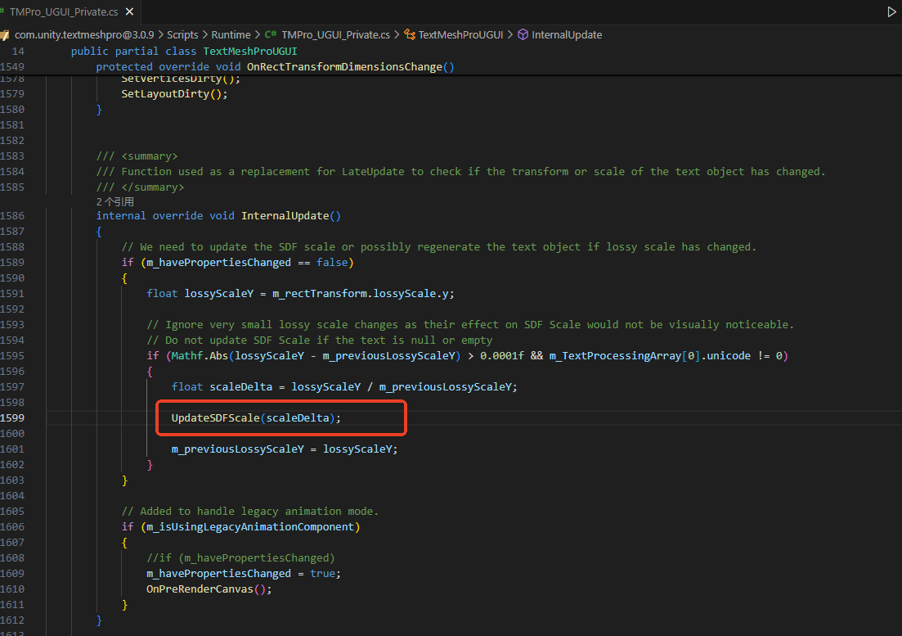The height and width of the screenshot is (636, 902).
Task: Click m_isUsingLegacyAnimationComponent in the if statement
Action: tap(249, 527)
